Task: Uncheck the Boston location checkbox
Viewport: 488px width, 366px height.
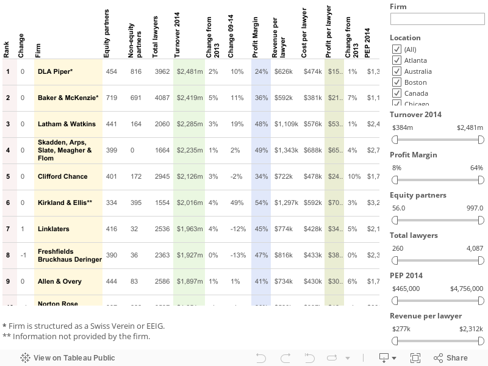Action: pos(396,82)
